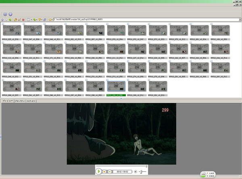242x179 pixels.
Task: Tick the checkbox for clip 288
Action: (3, 80)
